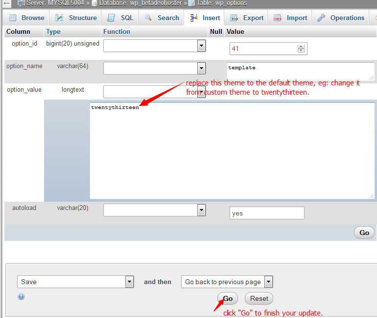The height and width of the screenshot is (318, 377).
Task: Open the 'Go back to previous page' dropdown
Action: (x=268, y=282)
